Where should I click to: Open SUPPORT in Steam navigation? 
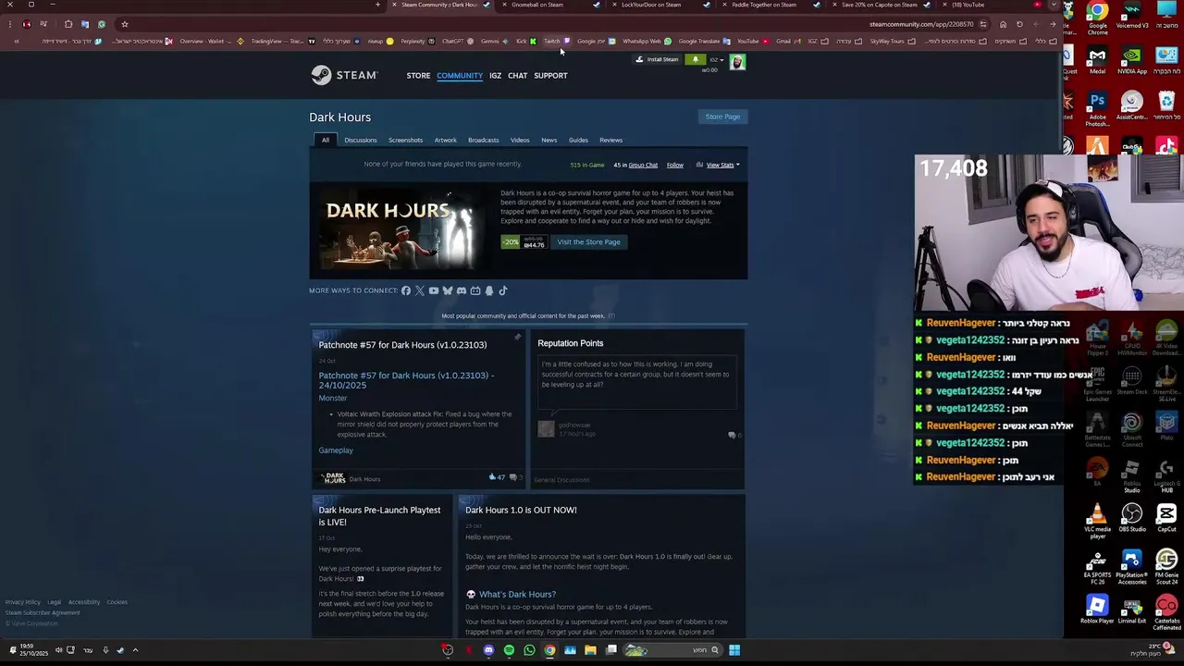point(550,76)
